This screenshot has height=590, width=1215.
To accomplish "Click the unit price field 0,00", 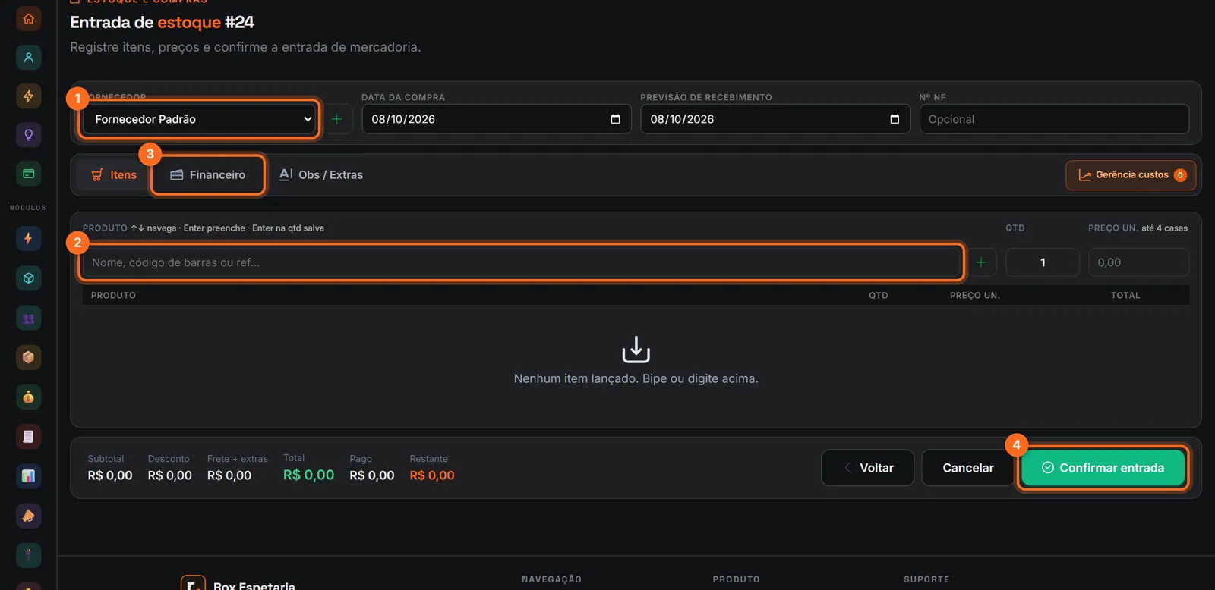I will (1138, 262).
